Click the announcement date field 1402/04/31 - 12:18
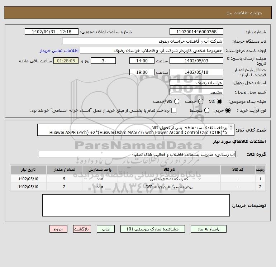The width and height of the screenshot is (276, 267). point(52,32)
